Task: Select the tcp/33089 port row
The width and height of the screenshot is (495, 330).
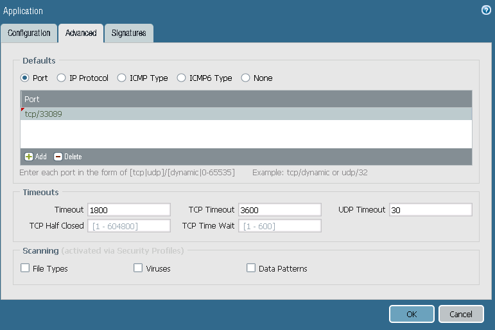Action: point(246,114)
